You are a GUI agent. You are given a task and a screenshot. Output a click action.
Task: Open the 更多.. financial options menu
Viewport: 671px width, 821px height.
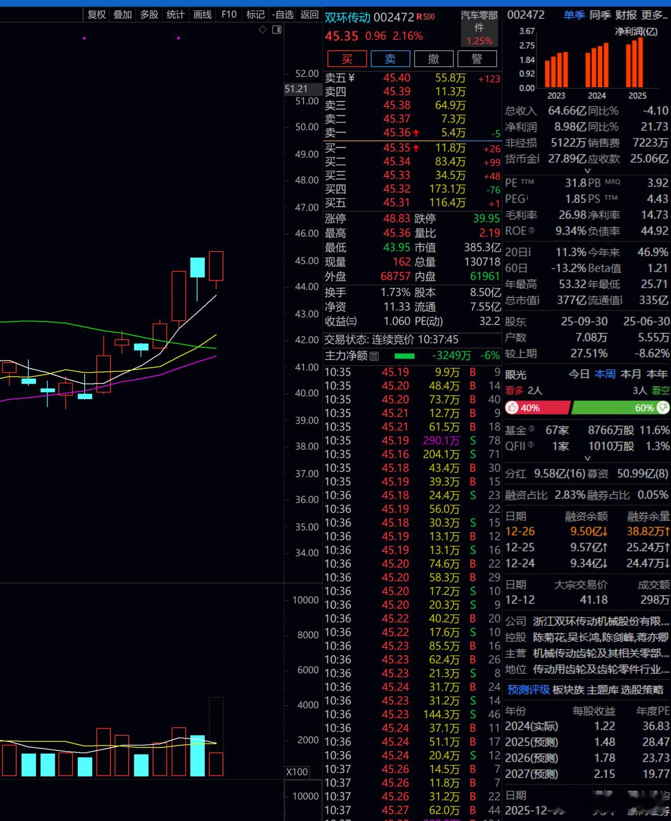[x=654, y=15]
